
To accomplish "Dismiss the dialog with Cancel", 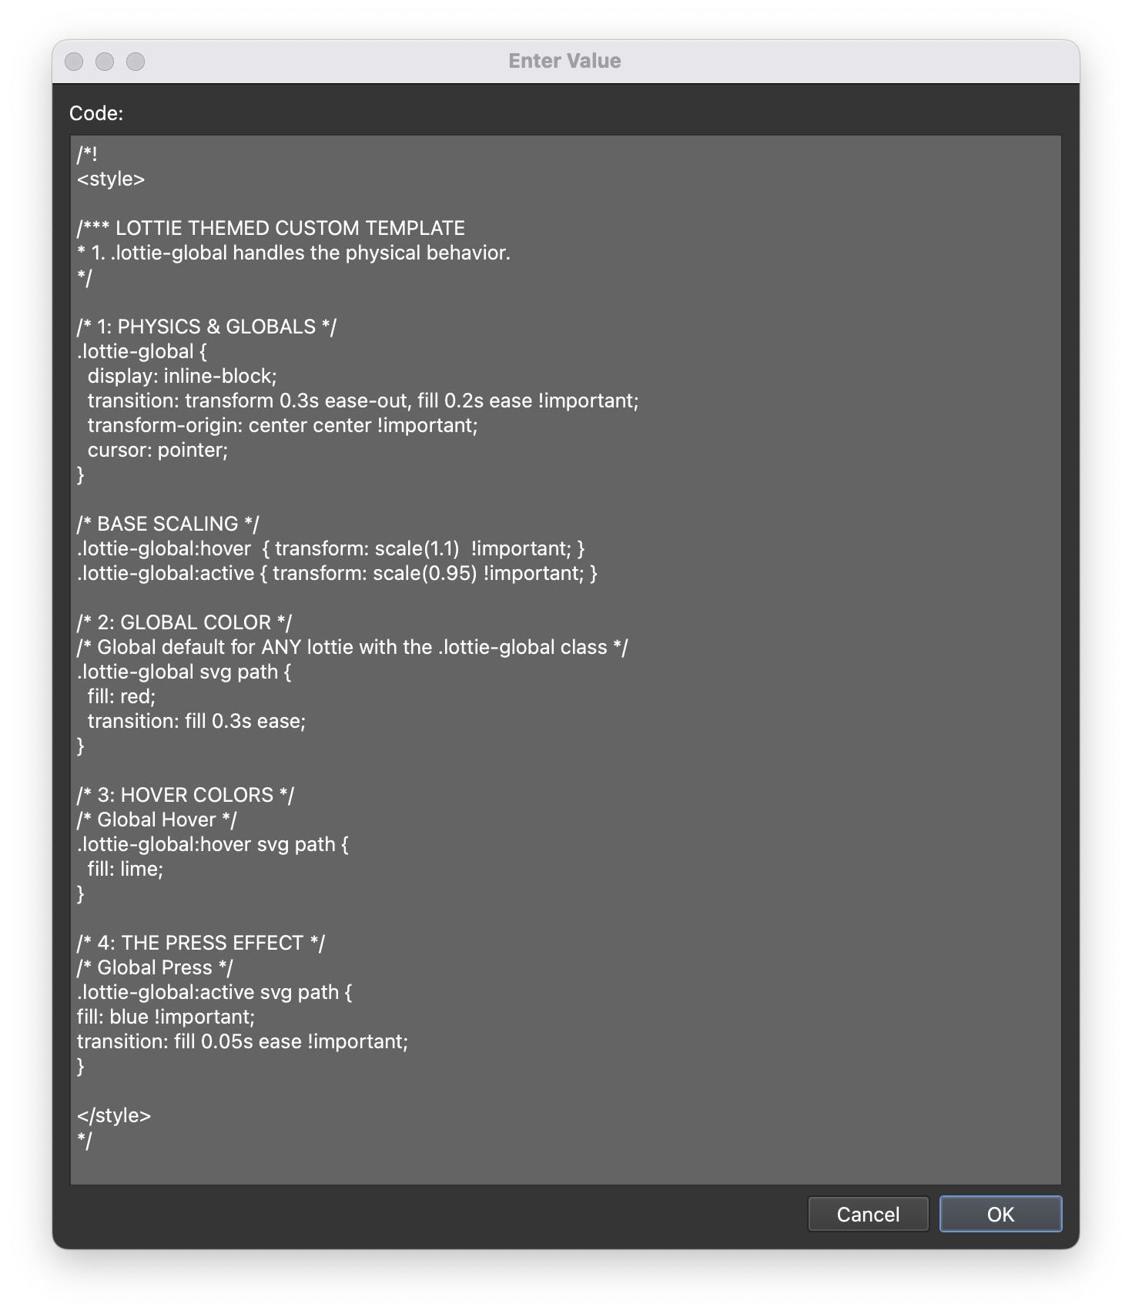I will [x=868, y=1214].
